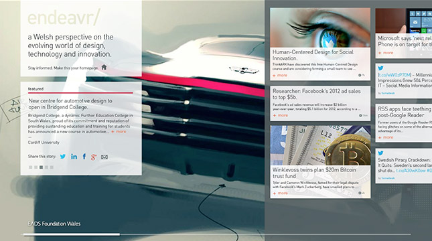Expand 'more' on the Facebook 2012 ad sales article

280,115
